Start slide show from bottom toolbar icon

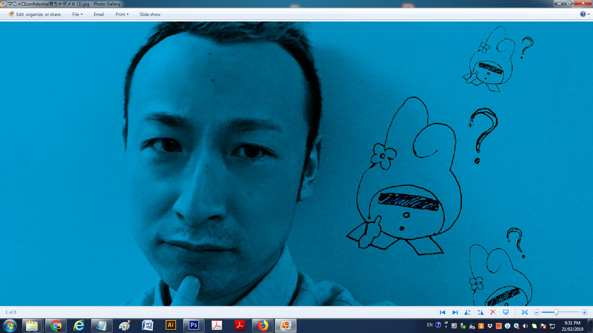pos(506,312)
